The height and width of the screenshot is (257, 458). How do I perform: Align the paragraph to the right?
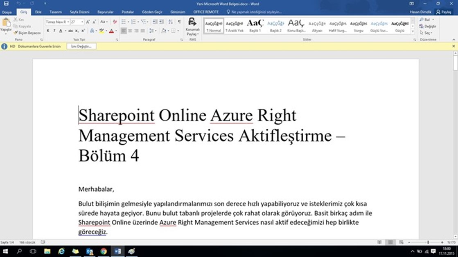(x=136, y=31)
